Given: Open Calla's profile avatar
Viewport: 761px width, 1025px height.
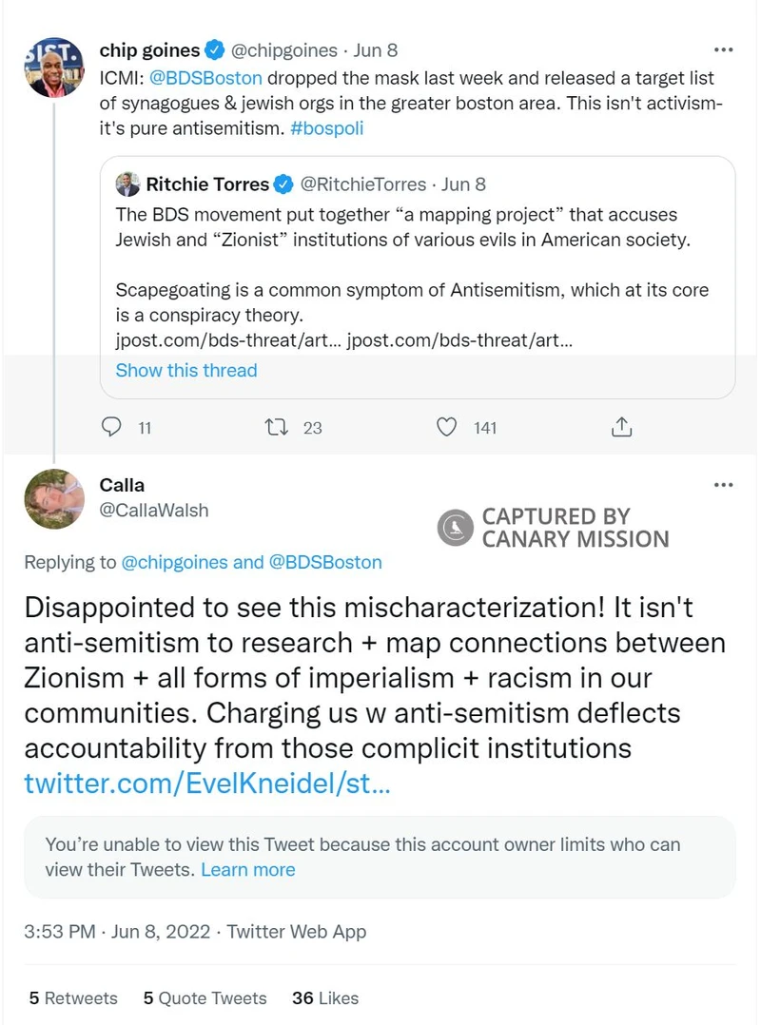Looking at the screenshot, I should coord(53,499).
